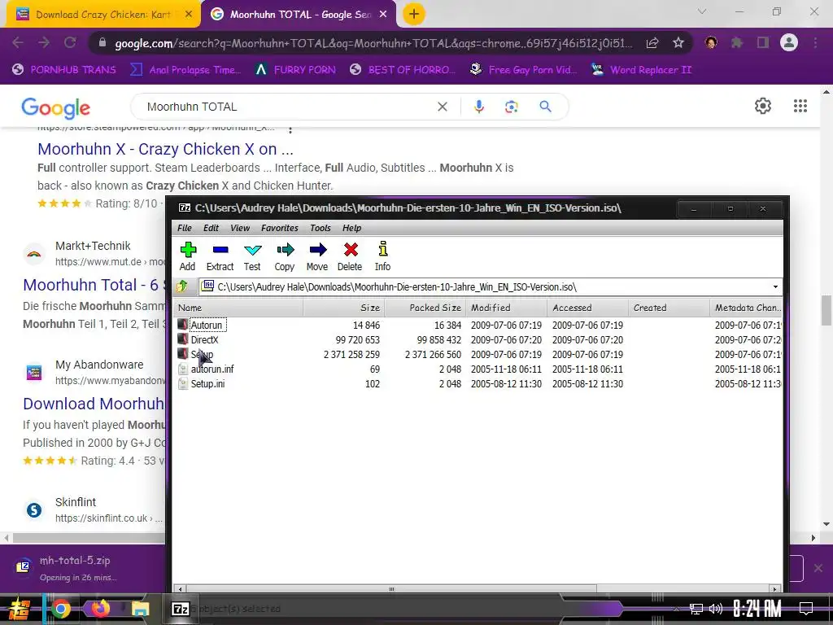
Task: Click the Copy arrow in 7-Zip toolbar
Action: (285, 256)
